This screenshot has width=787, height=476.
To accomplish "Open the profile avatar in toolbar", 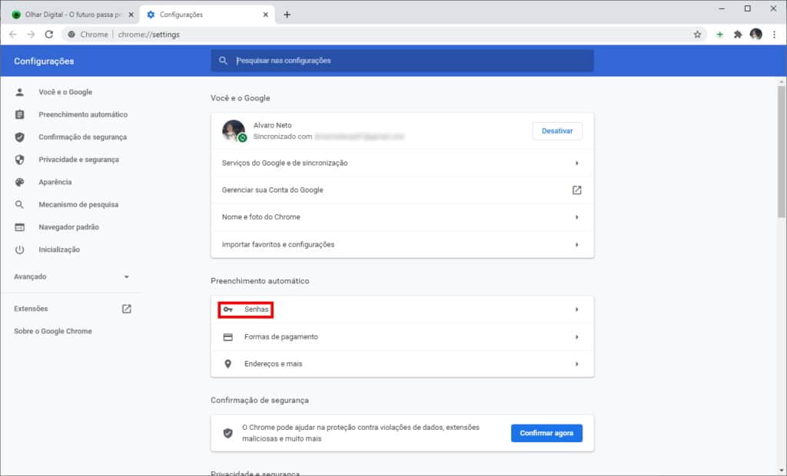I will click(756, 34).
